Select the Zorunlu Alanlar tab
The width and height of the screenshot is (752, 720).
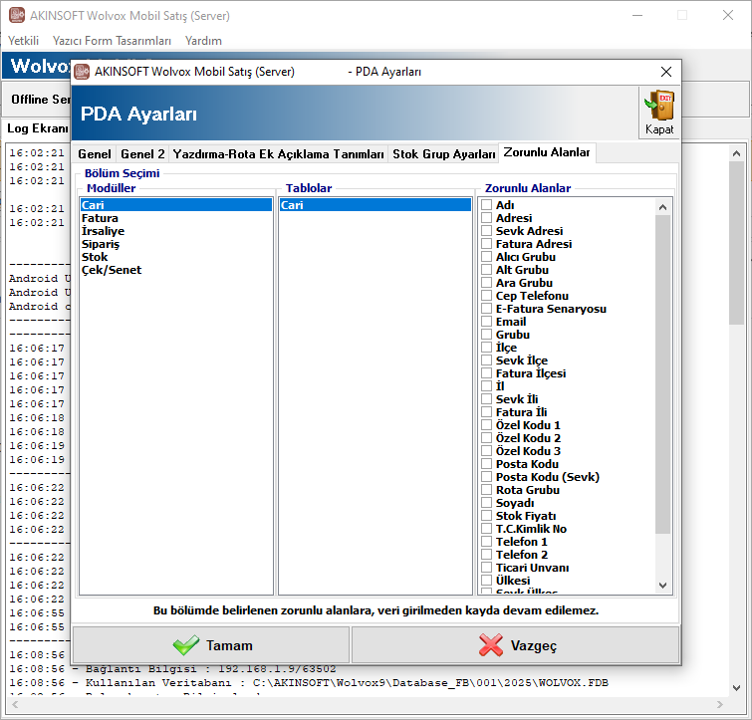point(547,152)
